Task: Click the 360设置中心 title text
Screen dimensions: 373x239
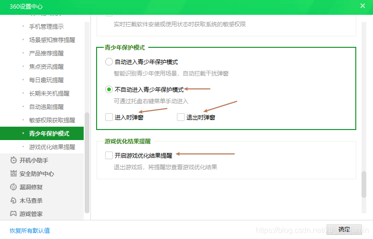Action: click(26, 6)
